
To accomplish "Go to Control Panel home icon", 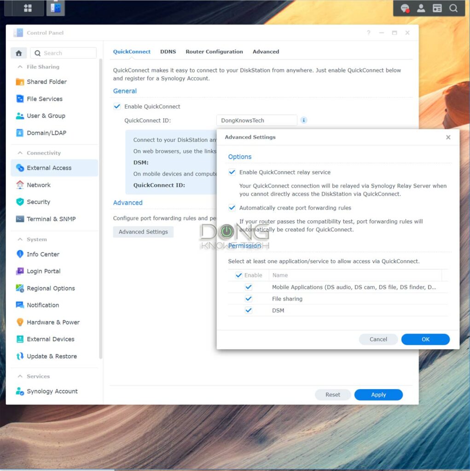I will 19,53.
